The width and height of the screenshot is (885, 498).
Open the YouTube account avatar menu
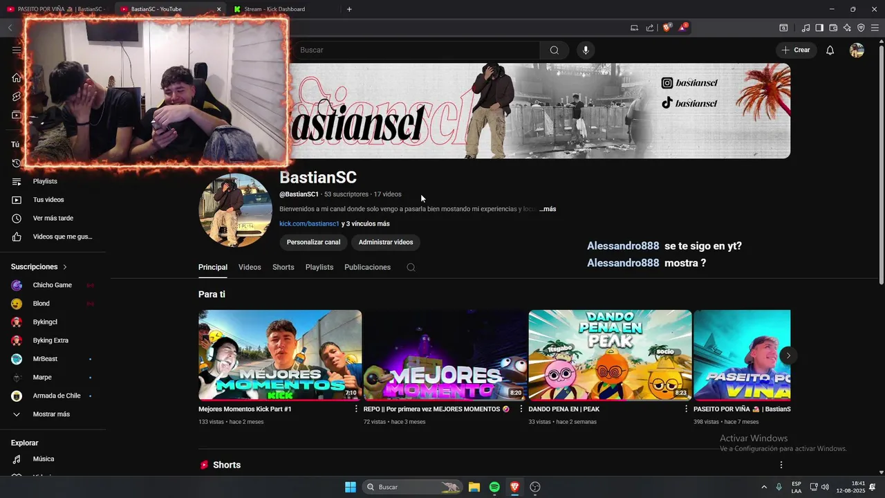tap(857, 50)
